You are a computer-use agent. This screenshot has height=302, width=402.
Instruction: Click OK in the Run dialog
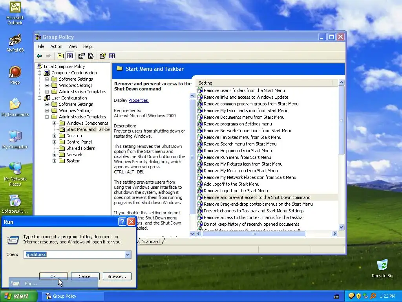[53, 276]
